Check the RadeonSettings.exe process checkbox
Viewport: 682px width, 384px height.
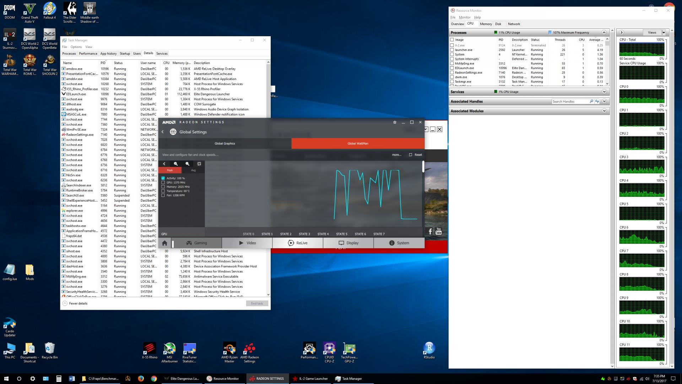[452, 73]
